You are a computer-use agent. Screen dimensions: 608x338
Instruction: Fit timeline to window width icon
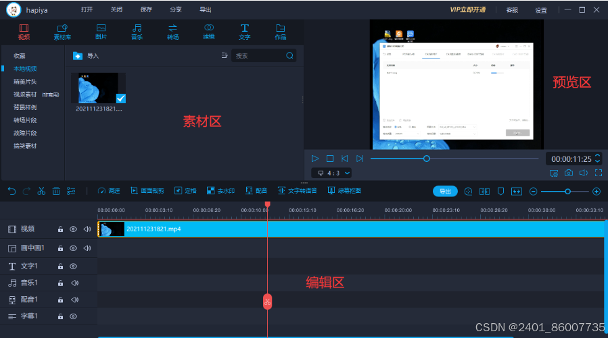pyautogui.click(x=517, y=192)
